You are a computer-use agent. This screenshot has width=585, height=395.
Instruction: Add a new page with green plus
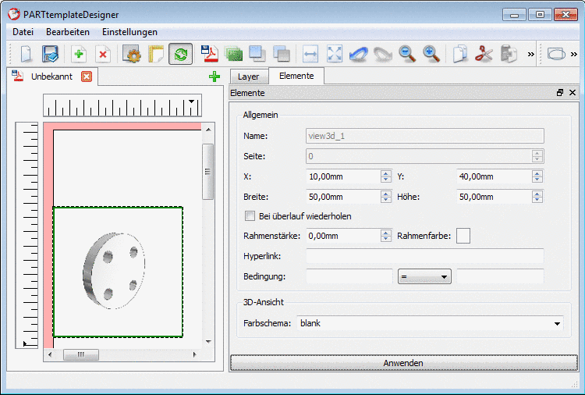79,54
